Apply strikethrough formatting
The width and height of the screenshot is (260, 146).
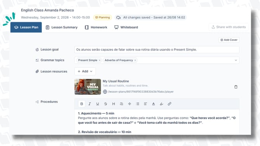click(x=106, y=104)
